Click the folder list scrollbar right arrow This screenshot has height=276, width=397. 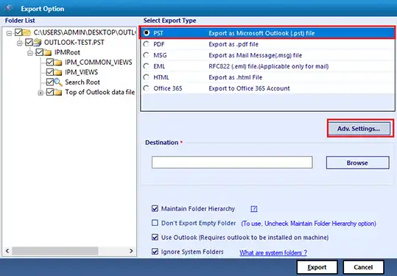(x=131, y=251)
